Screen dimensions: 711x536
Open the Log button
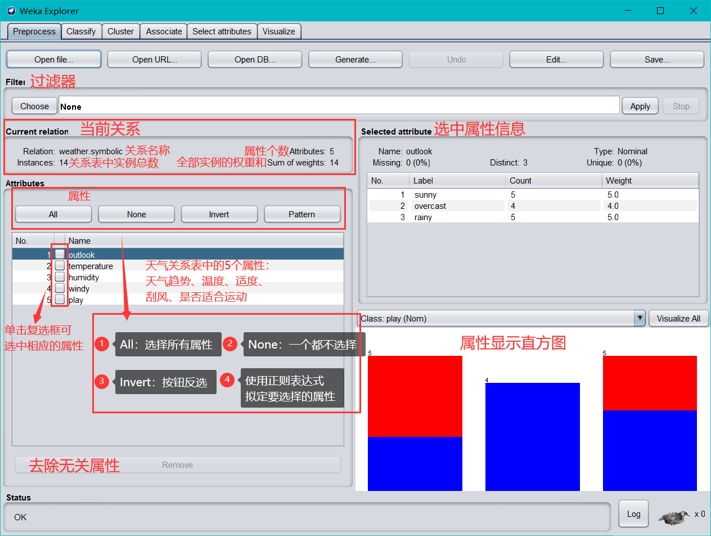coord(633,513)
